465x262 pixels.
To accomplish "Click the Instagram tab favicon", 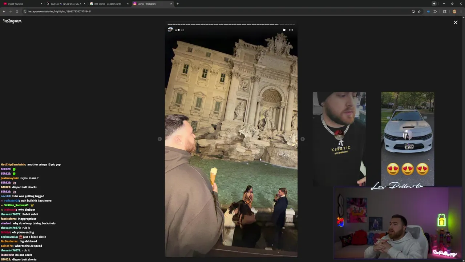I will click(135, 4).
